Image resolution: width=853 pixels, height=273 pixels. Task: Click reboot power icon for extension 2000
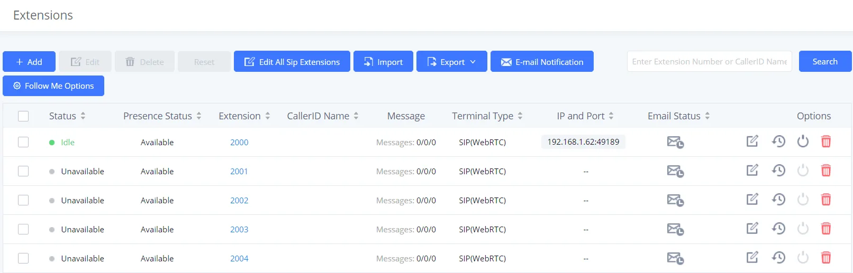[x=803, y=142]
